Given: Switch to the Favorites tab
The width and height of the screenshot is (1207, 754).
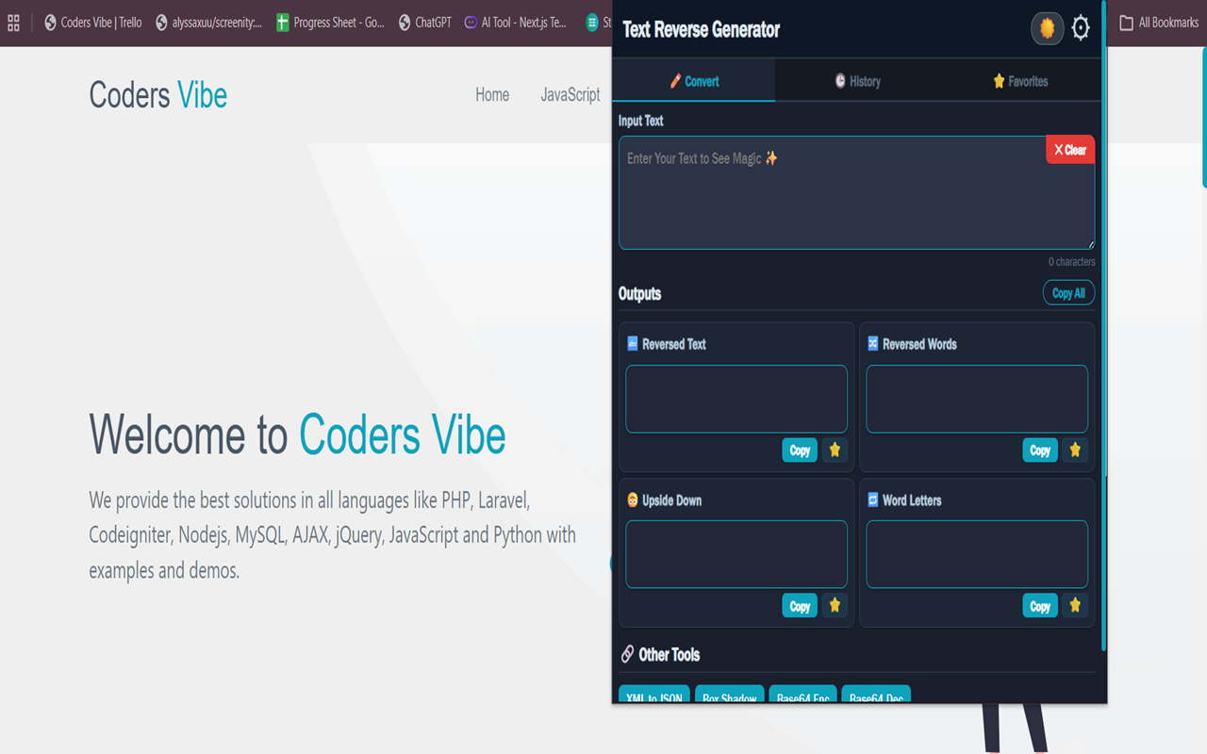Looking at the screenshot, I should pos(1020,81).
